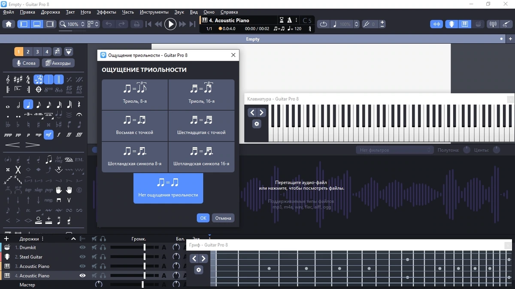This screenshot has width=515, height=289.
Task: Toggle the bottom global view panel
Action: 37,24
